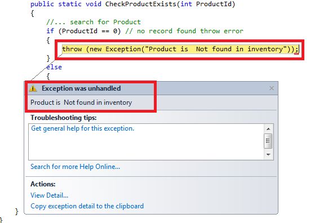The image size is (319, 223).
Task: Click the 'Troubleshooting tips:' heading
Action: (64, 118)
